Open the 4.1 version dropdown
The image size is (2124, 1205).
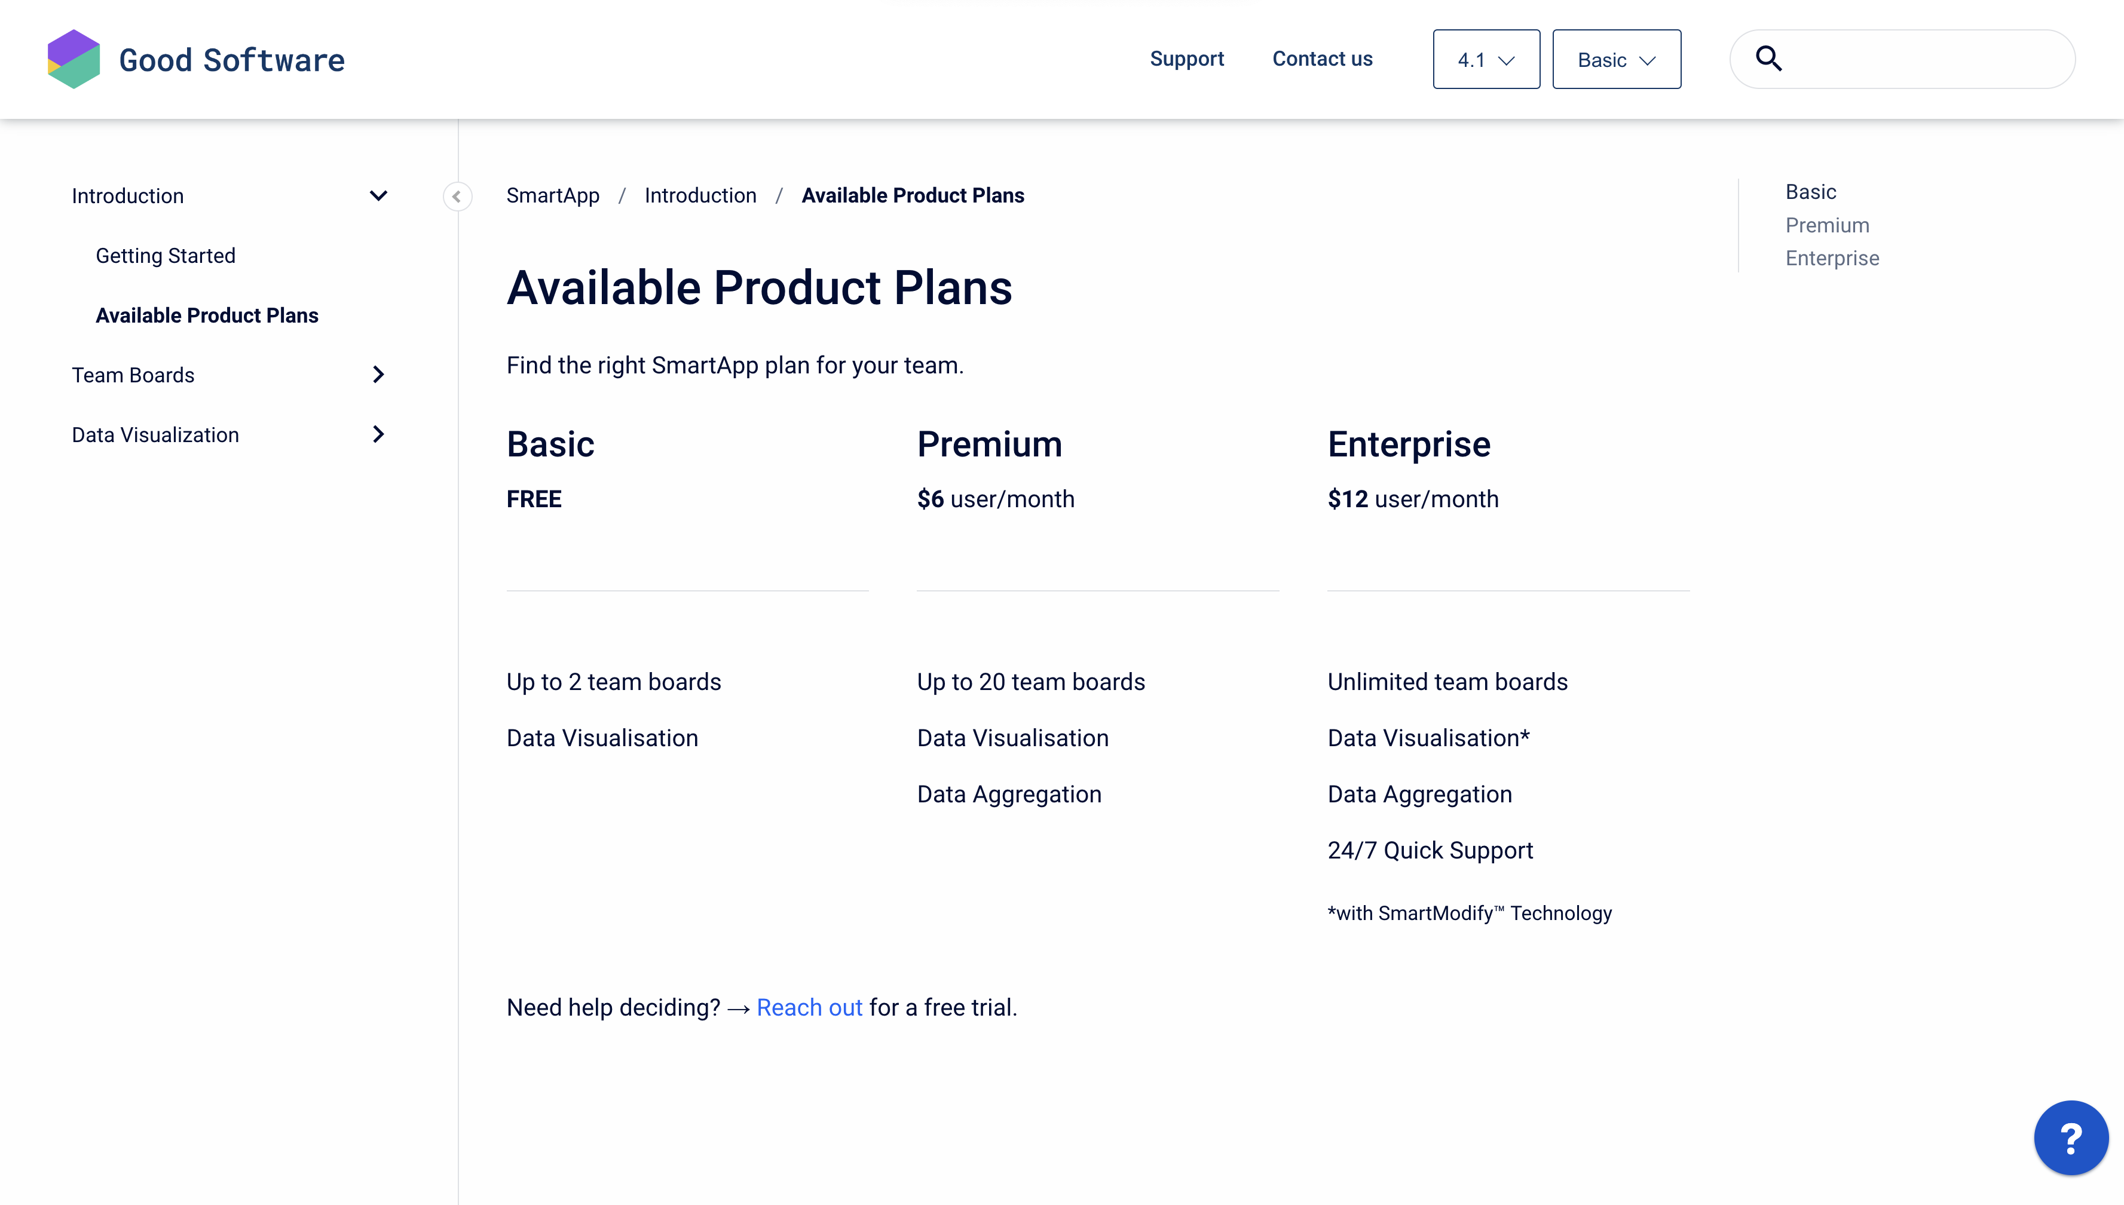coord(1486,60)
